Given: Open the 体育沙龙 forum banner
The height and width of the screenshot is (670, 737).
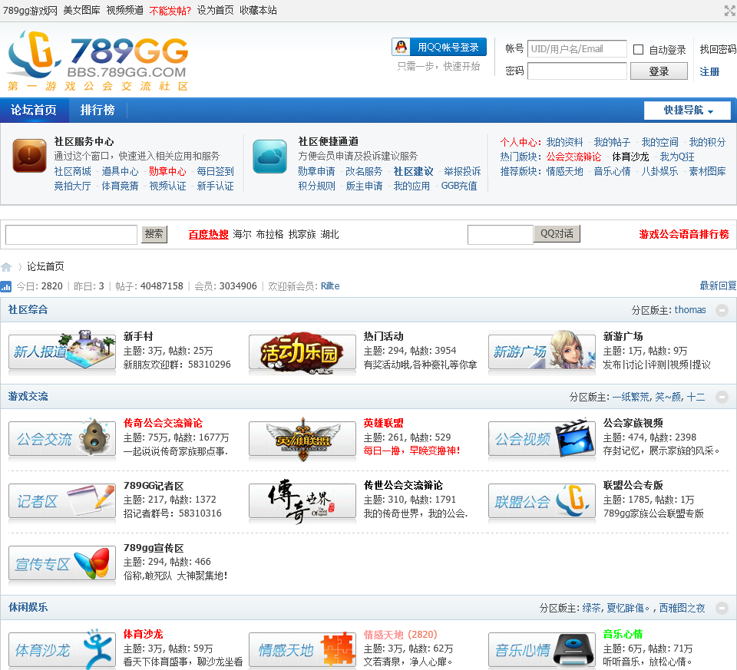Looking at the screenshot, I should 62,650.
